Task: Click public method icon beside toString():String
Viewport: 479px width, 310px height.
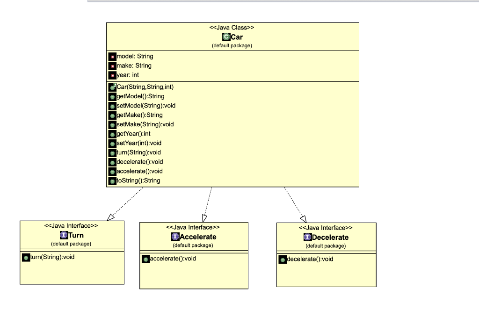Action: tap(112, 181)
